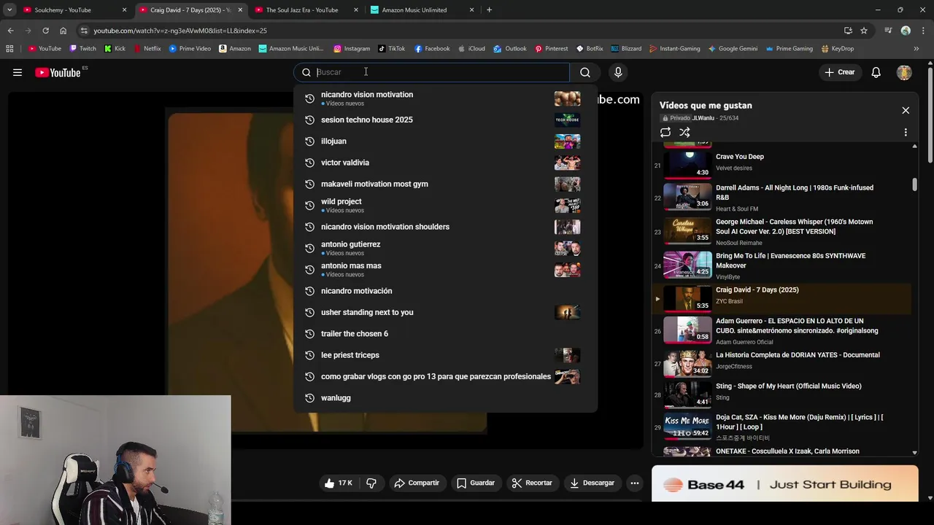
Task: Select usher standing next to you suggestion
Action: 445,312
